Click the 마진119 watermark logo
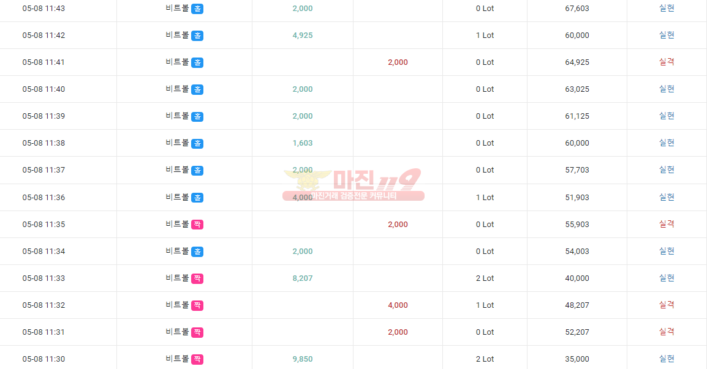Screen dimensions: 707x369 pyautogui.click(x=353, y=184)
